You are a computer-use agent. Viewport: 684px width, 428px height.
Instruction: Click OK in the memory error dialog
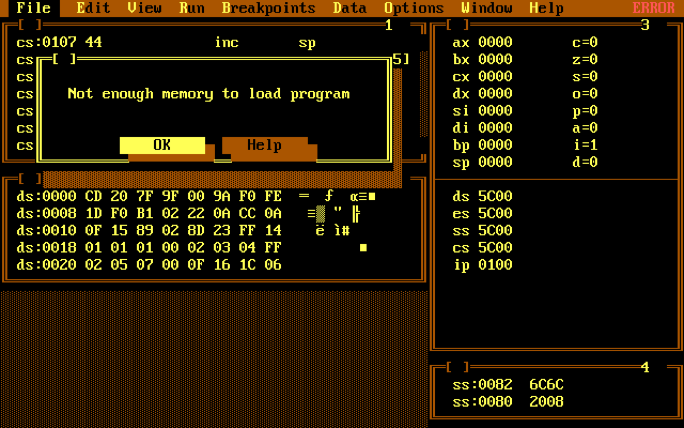[162, 145]
